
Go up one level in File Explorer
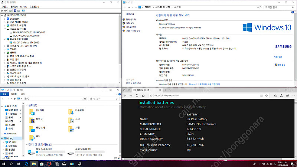tap(14, 99)
